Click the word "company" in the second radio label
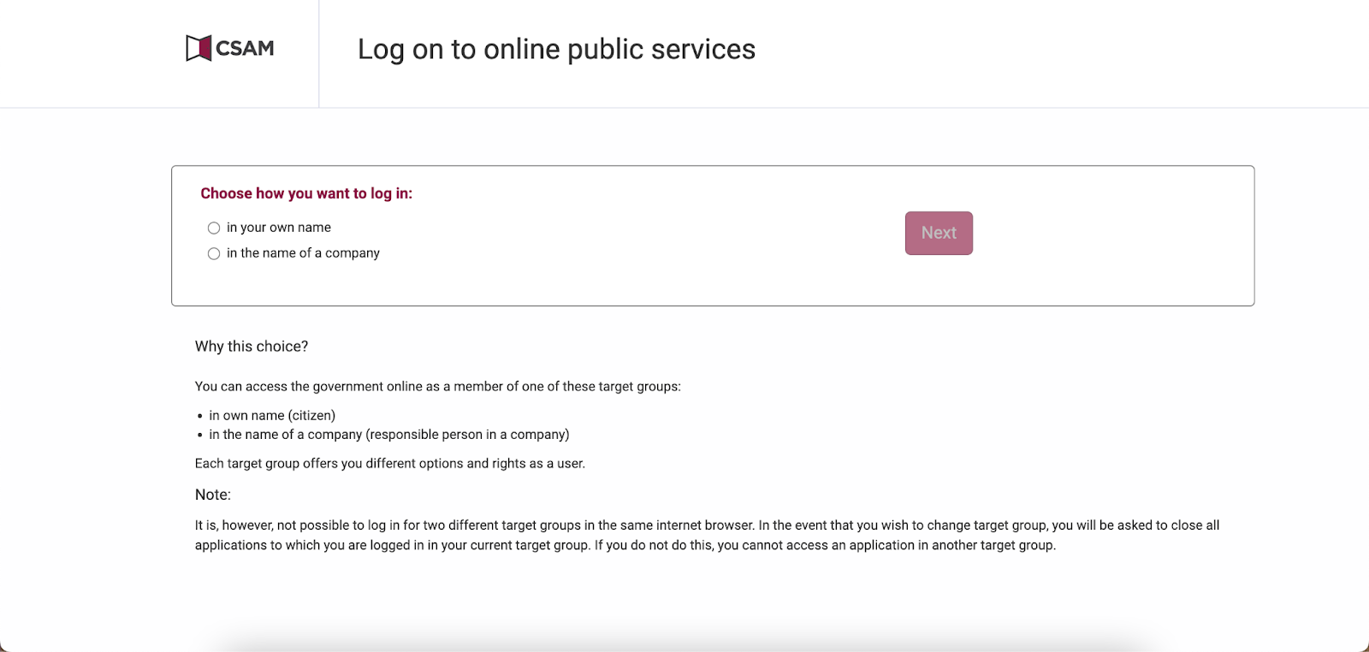This screenshot has height=652, width=1369. [353, 253]
